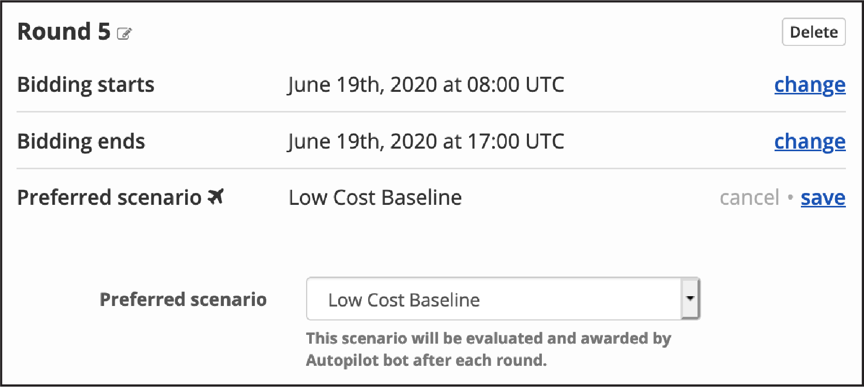Click the 'Autopilot bot after each round' text line
The width and height of the screenshot is (864, 387).
point(426,360)
